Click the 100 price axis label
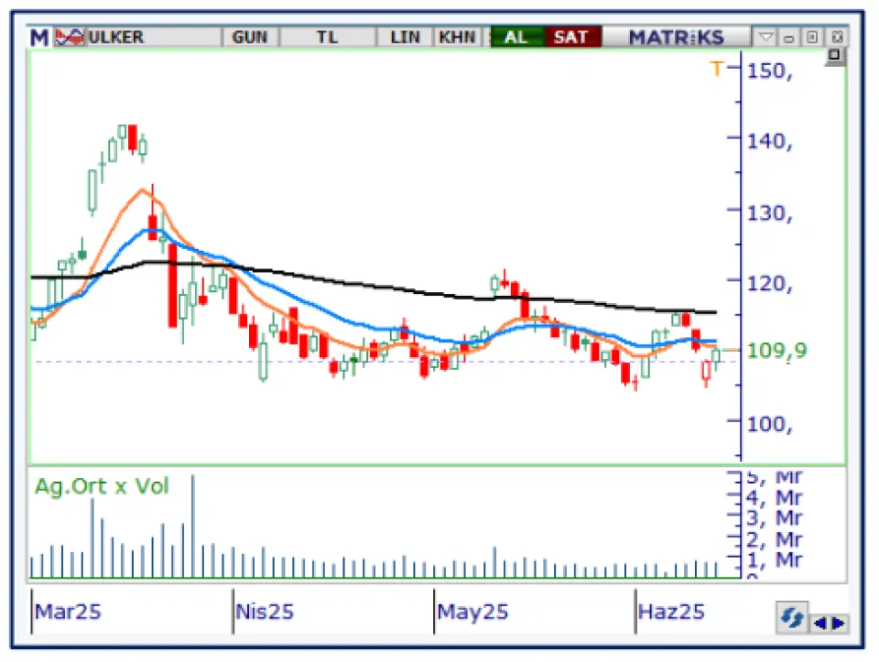This screenshot has height=662, width=879. (770, 424)
